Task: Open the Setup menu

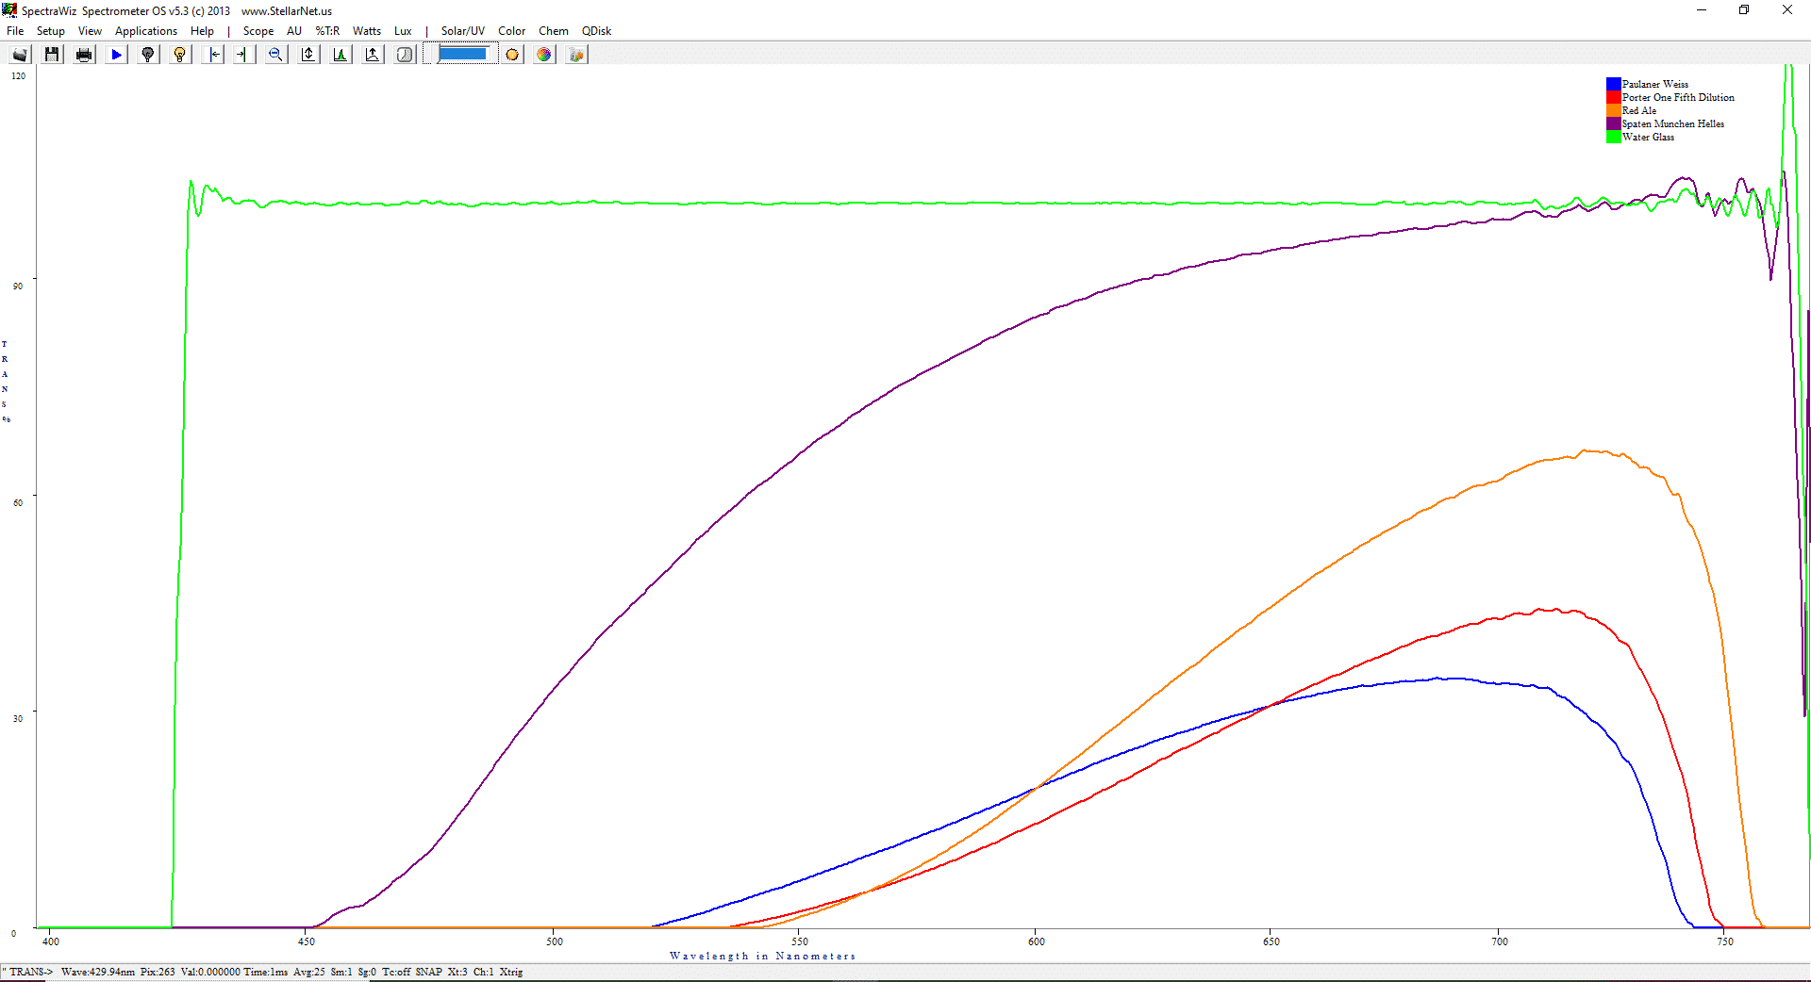Action: tap(51, 31)
